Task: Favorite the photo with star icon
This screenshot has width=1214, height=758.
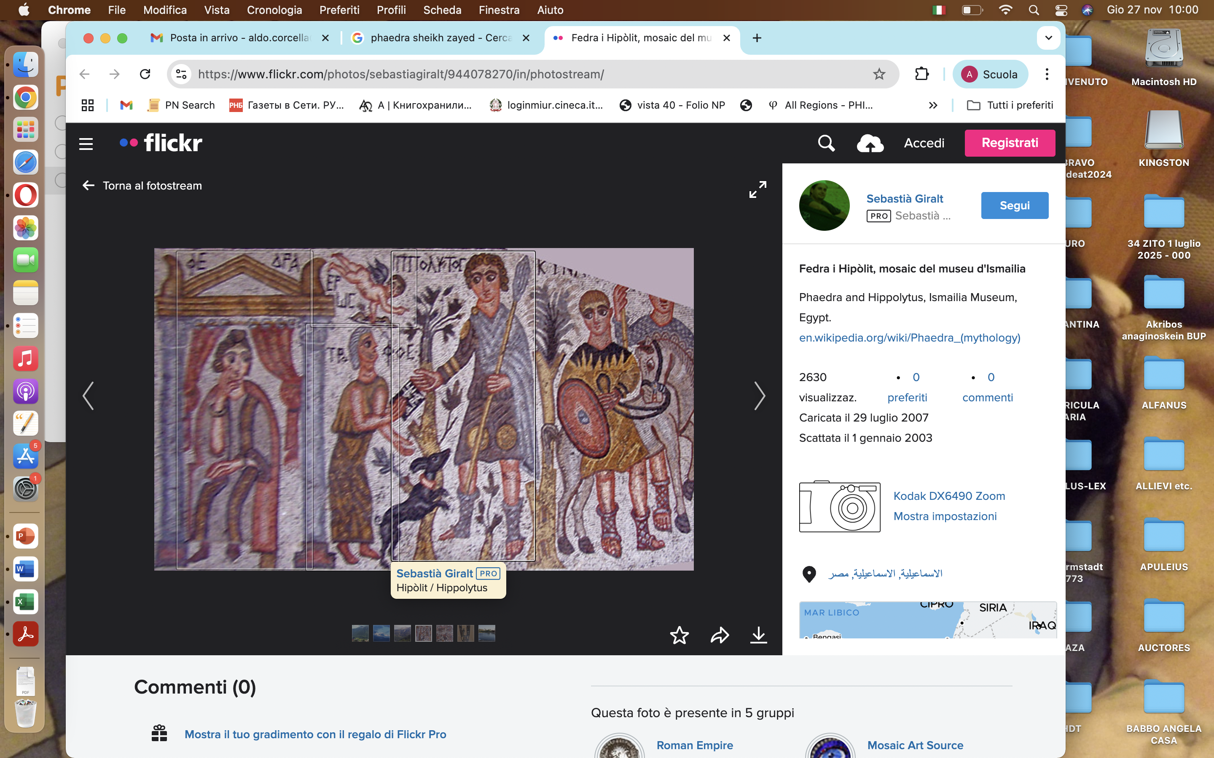Action: pos(679,635)
